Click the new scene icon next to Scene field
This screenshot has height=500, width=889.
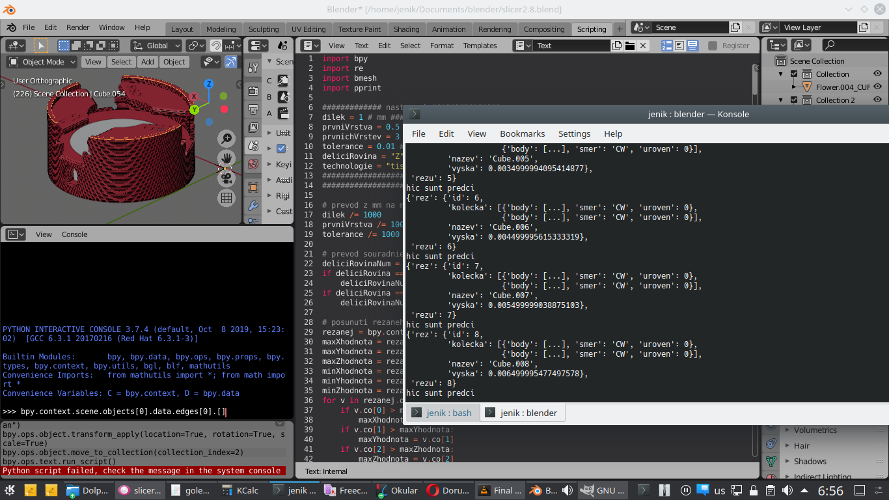735,27
